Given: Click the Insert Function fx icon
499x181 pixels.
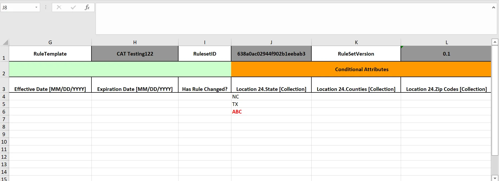Looking at the screenshot, I should [87, 7].
